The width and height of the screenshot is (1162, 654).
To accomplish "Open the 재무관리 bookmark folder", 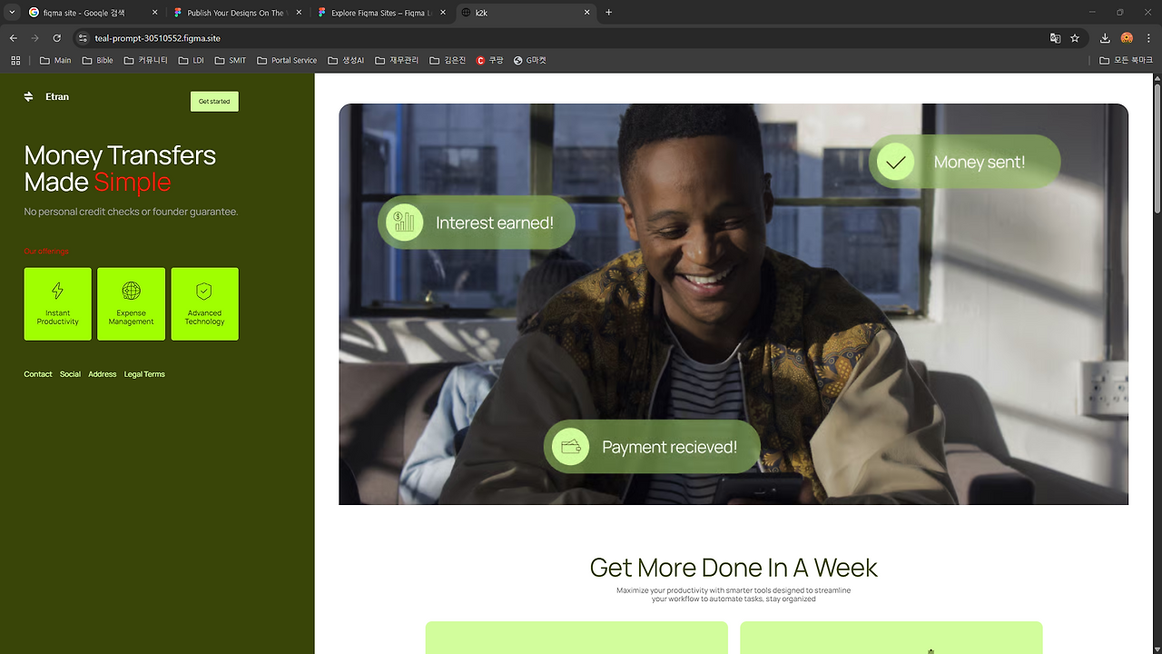I will click(x=397, y=61).
